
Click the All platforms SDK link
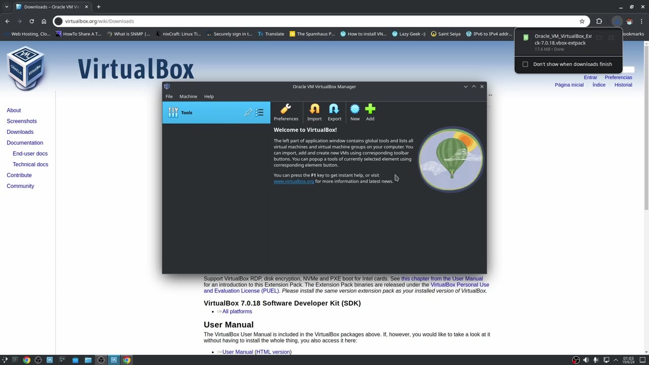237,311
